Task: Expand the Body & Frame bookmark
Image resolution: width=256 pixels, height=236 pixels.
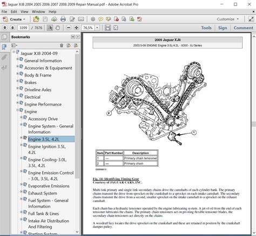Action: tap(17, 73)
